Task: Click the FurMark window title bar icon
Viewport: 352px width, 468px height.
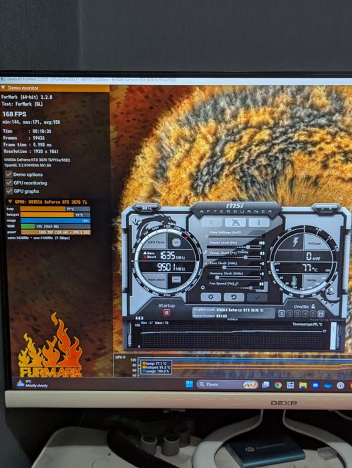Action: [x=3, y=80]
